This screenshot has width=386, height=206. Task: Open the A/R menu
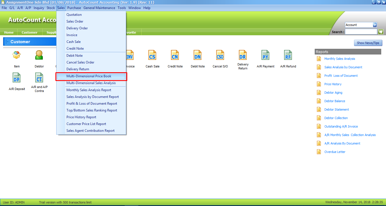(20, 8)
